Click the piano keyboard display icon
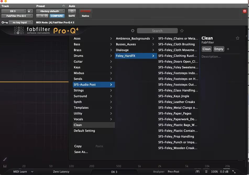249x175 pixels. pos(5,166)
